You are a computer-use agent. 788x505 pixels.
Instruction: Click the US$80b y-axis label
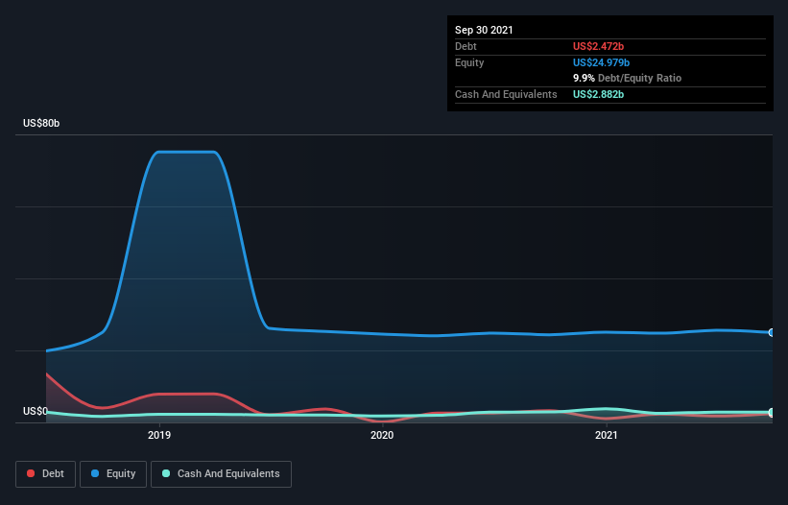pos(41,123)
